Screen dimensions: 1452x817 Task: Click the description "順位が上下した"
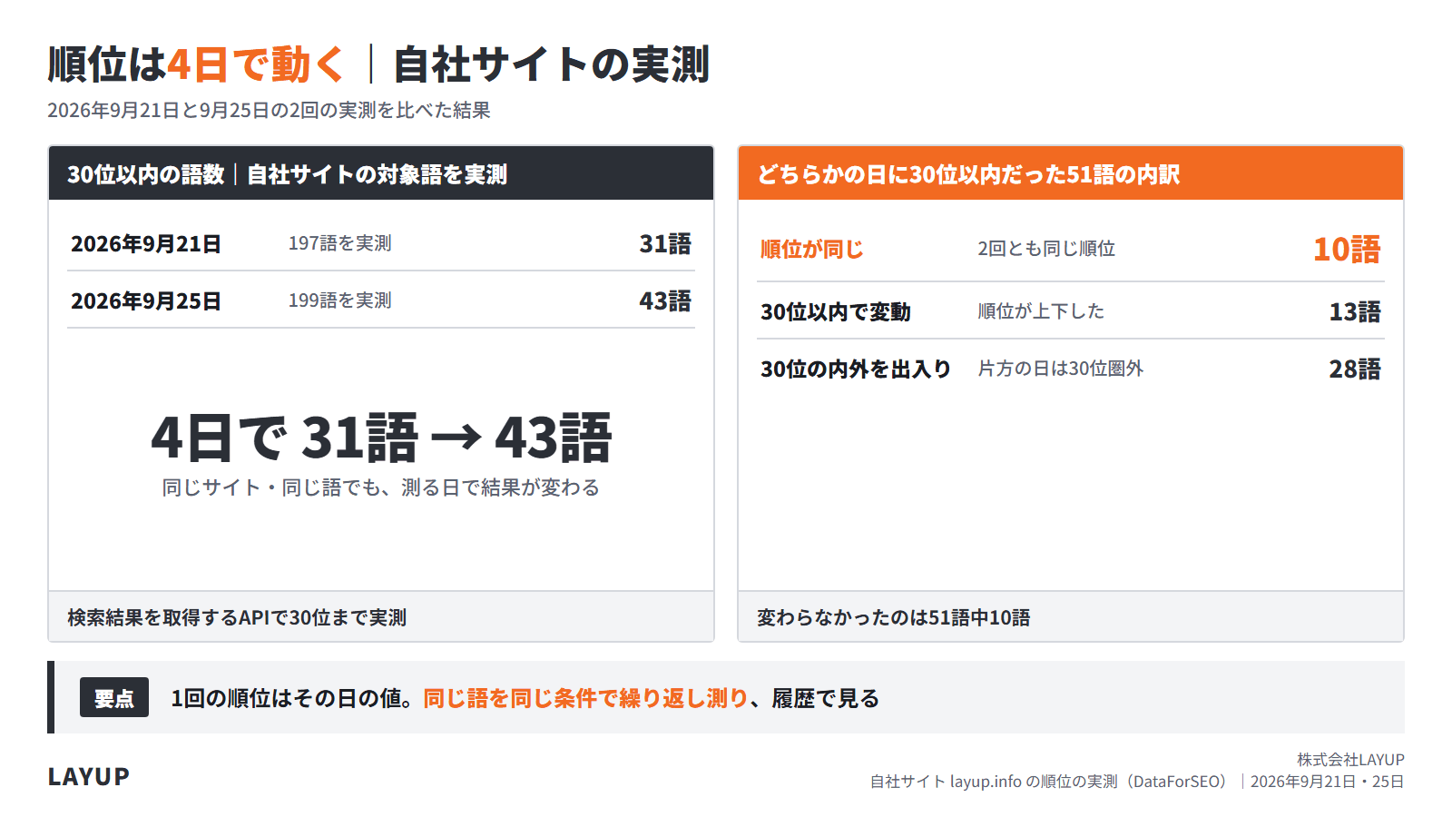tap(1041, 311)
